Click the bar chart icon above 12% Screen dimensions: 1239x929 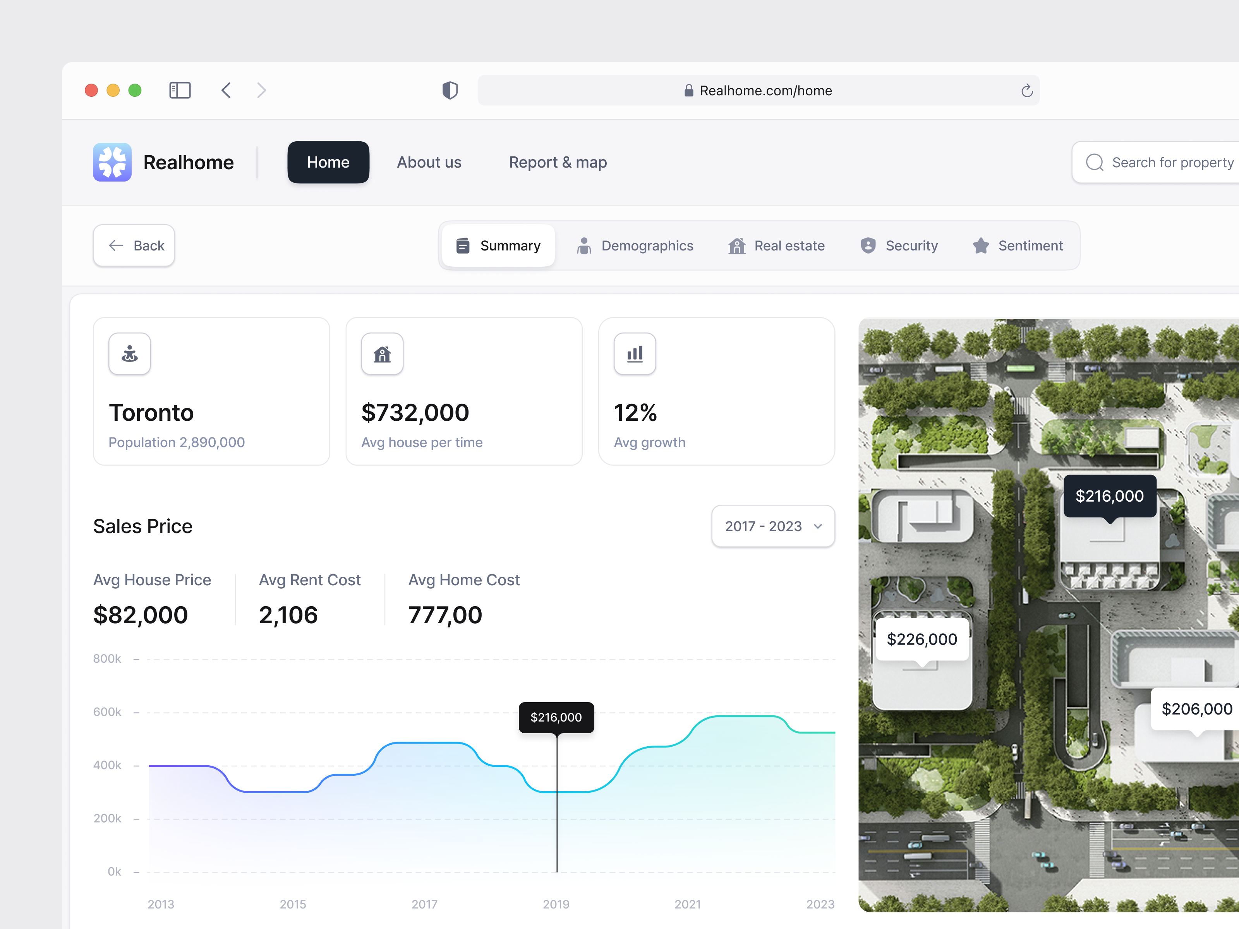634,353
